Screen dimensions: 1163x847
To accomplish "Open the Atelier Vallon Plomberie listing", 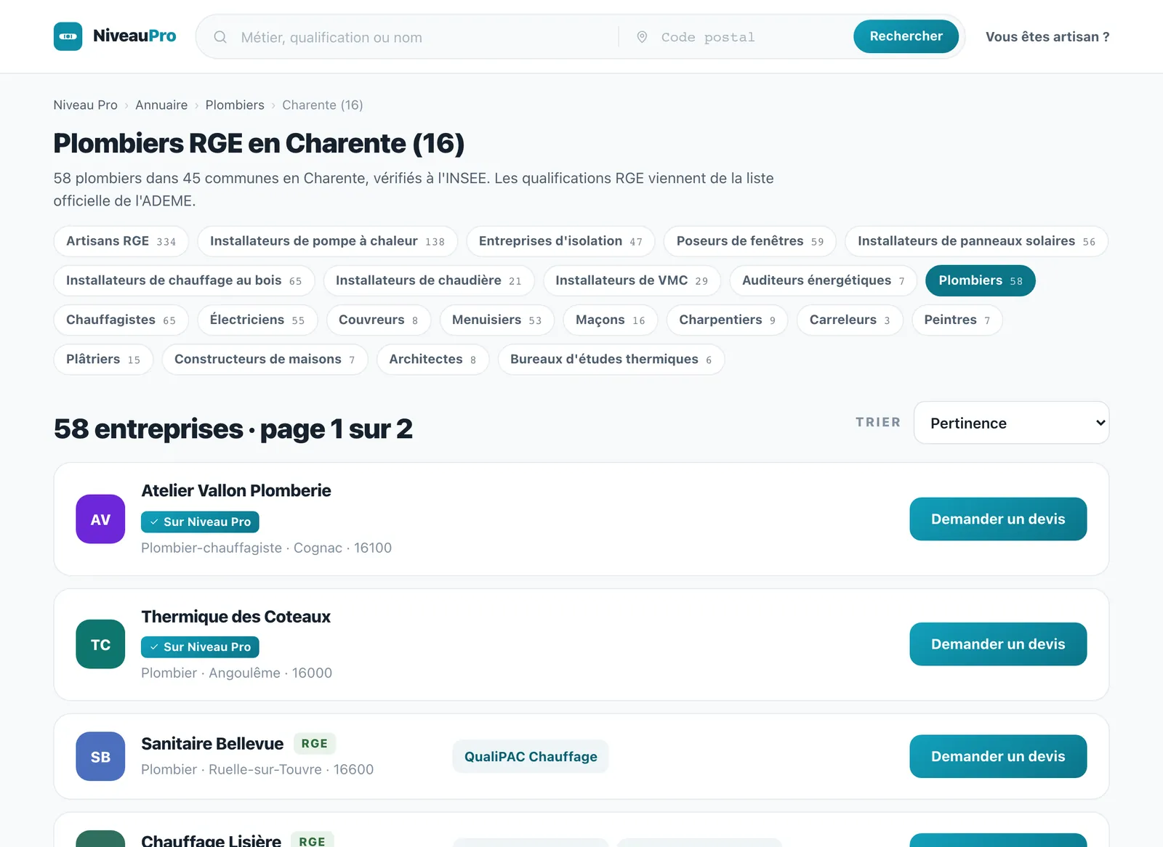I will (x=236, y=490).
